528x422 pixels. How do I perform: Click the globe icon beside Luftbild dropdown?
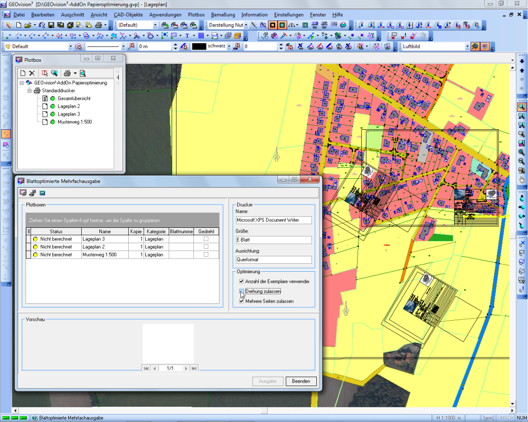(x=475, y=46)
